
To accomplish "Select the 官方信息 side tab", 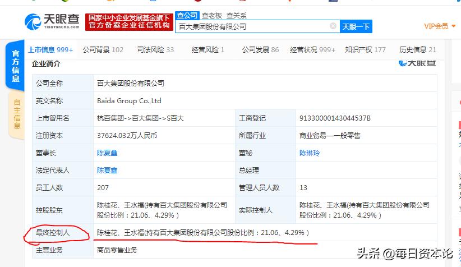I will point(15,66).
